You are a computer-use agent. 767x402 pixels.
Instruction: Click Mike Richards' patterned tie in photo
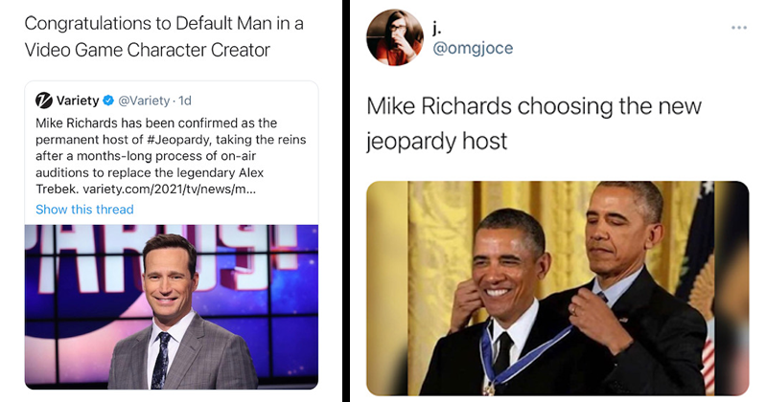coord(160,358)
